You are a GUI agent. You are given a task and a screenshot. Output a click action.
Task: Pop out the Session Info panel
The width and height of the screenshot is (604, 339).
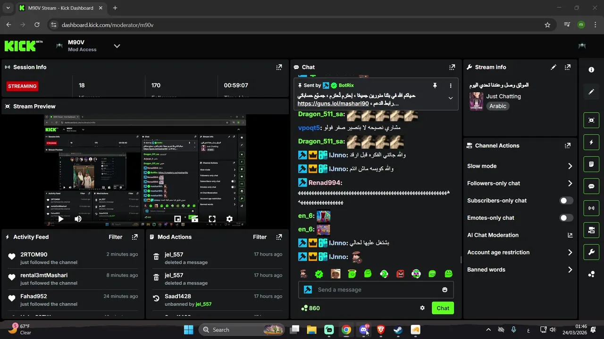(279, 67)
